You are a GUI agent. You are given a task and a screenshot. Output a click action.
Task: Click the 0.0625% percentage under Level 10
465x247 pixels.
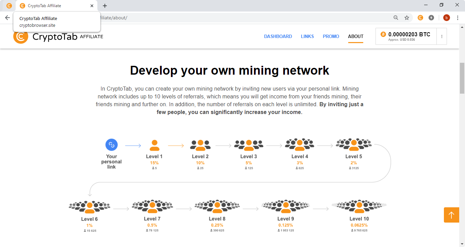(359, 225)
